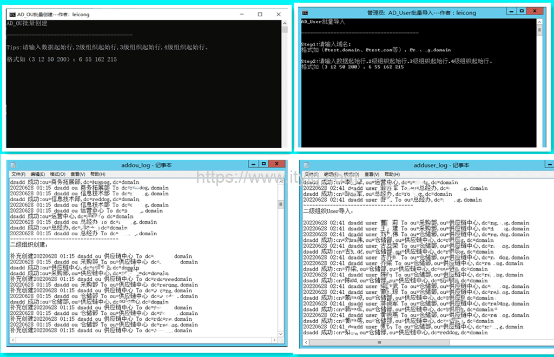Minimize the AD_User批量导入 console window
This screenshot has height=357, width=554.
tap(510, 10)
